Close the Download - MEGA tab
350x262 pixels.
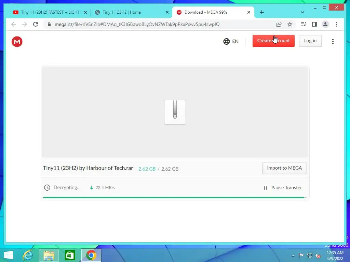point(249,13)
